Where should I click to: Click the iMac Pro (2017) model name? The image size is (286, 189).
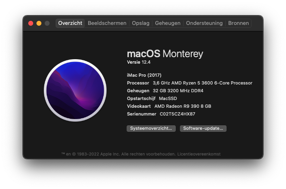point(144,75)
